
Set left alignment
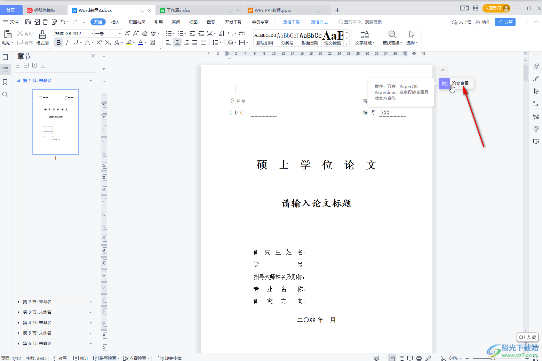pos(169,42)
